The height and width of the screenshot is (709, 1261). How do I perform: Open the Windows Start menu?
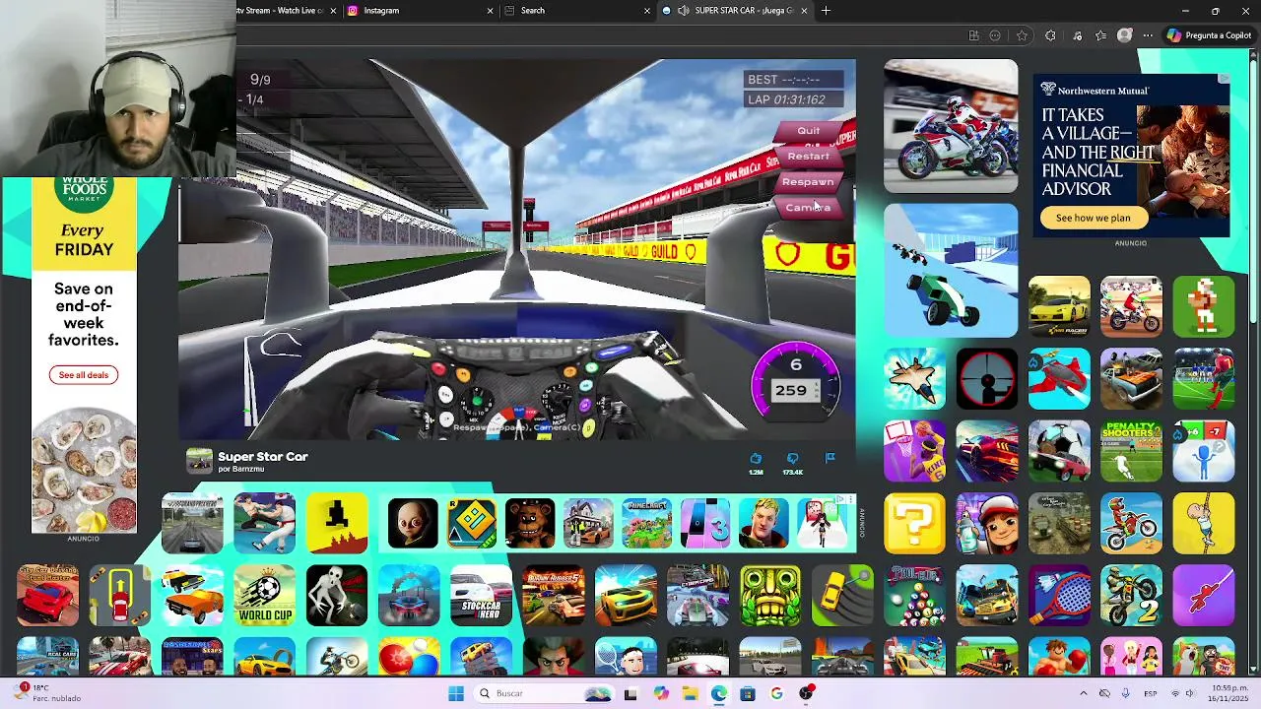(456, 693)
